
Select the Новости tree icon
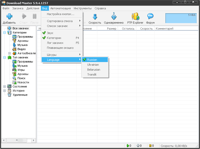(14, 82)
